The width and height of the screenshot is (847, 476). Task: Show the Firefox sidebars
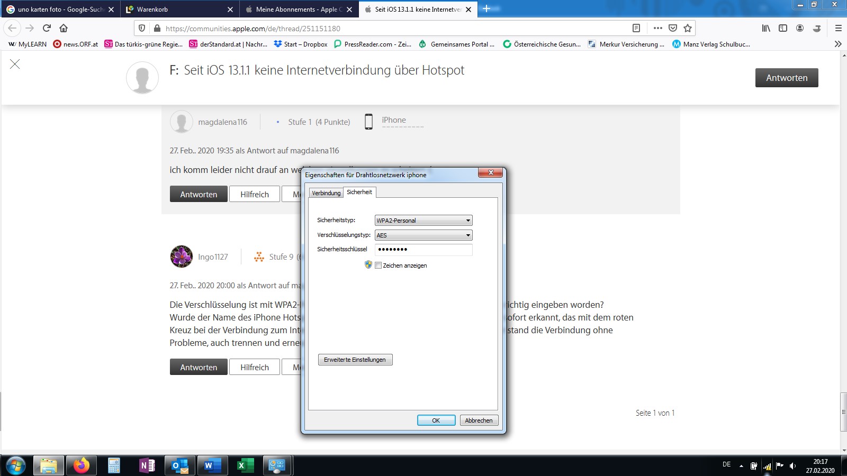point(783,28)
